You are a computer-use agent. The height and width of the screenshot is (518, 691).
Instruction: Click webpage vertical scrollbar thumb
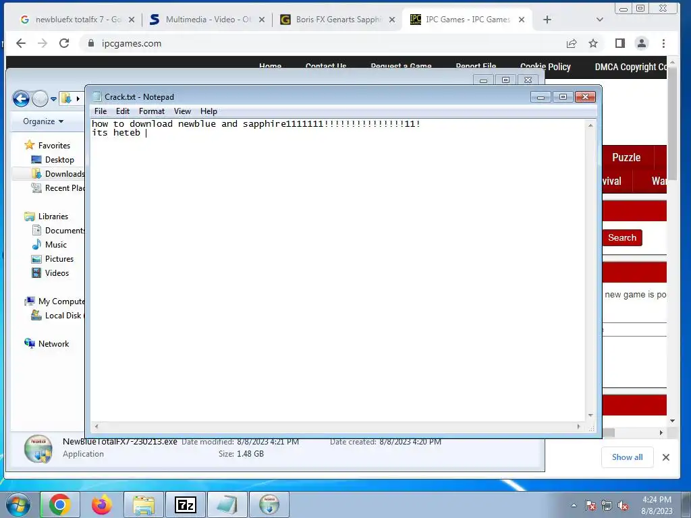point(672,123)
